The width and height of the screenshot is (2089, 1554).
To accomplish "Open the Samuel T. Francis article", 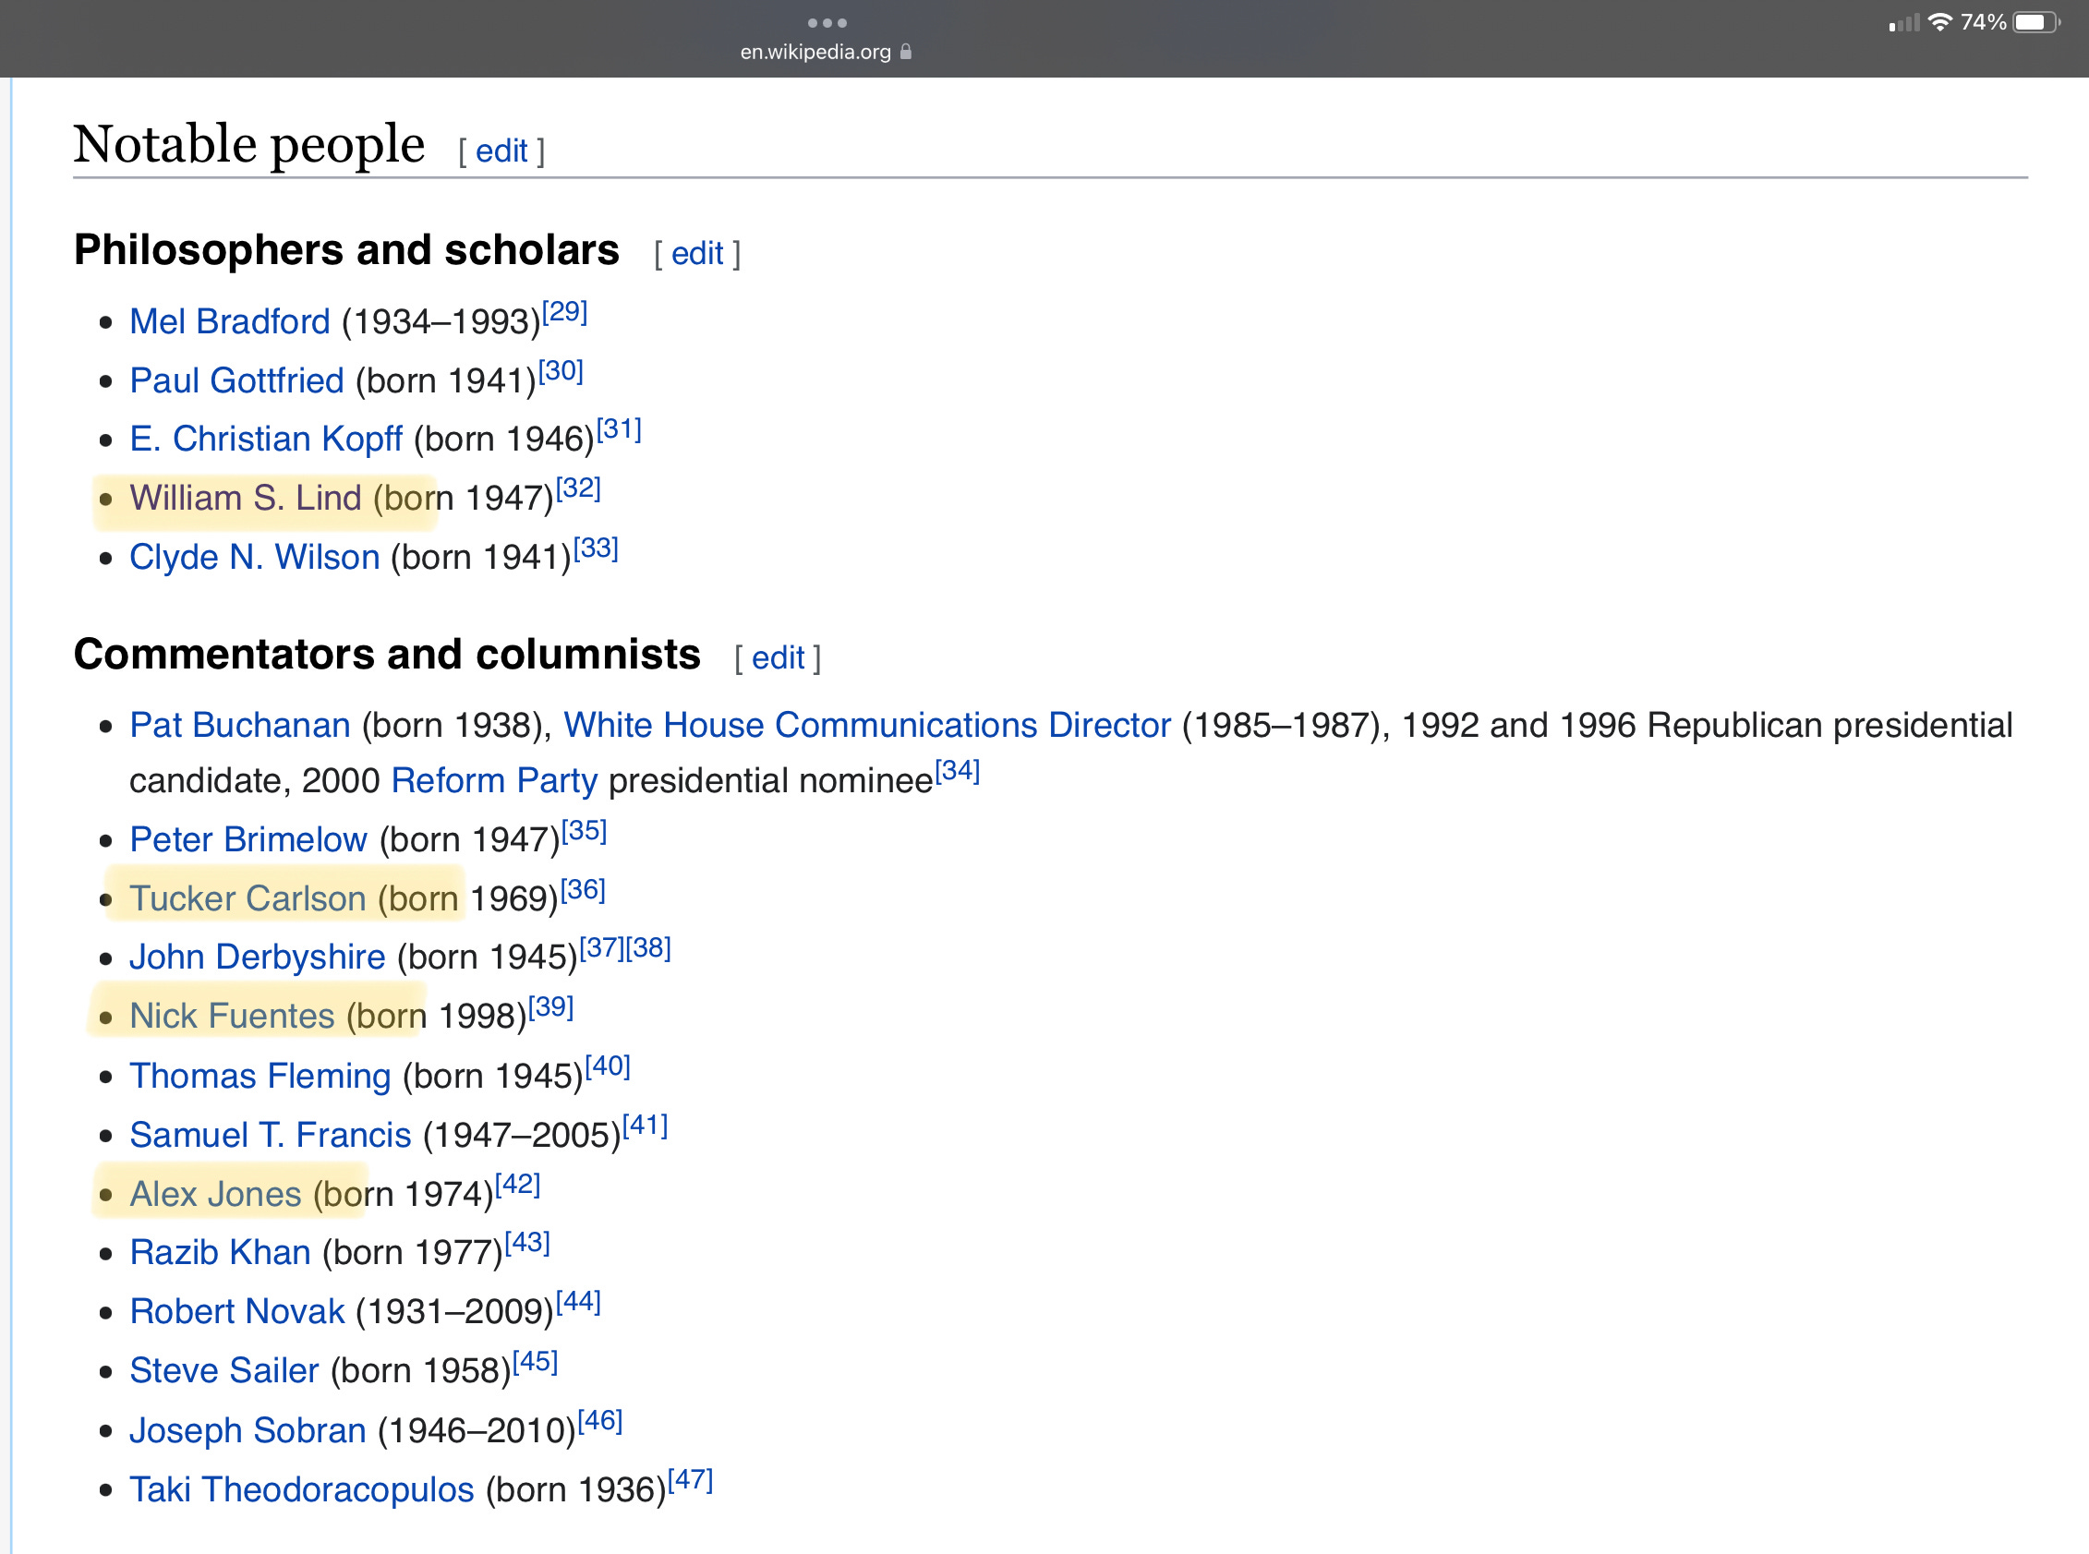I will tap(271, 1135).
